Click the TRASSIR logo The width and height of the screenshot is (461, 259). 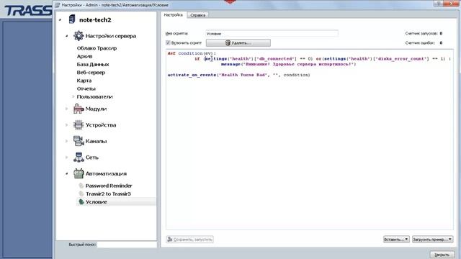28,10
